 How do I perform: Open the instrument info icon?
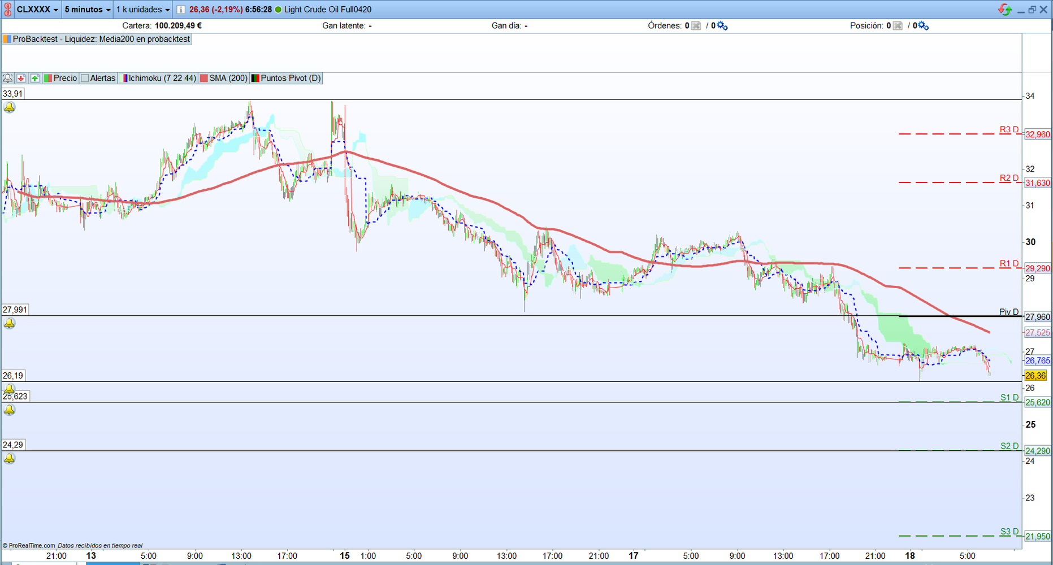[180, 10]
